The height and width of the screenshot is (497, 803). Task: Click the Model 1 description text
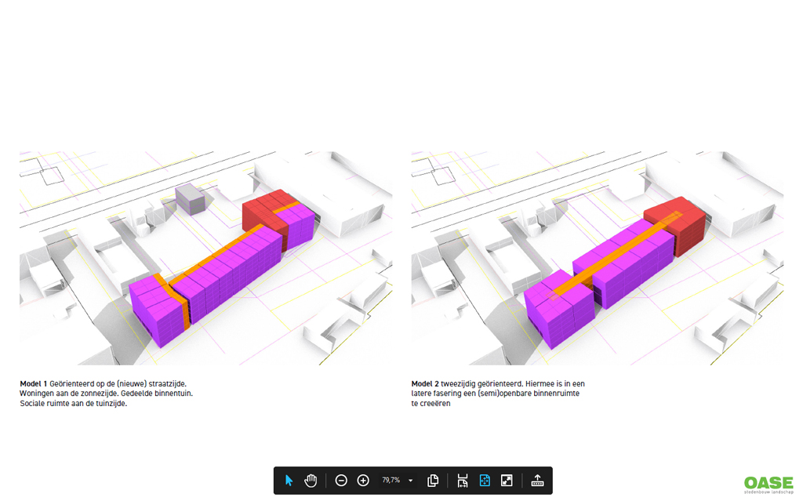[106, 394]
